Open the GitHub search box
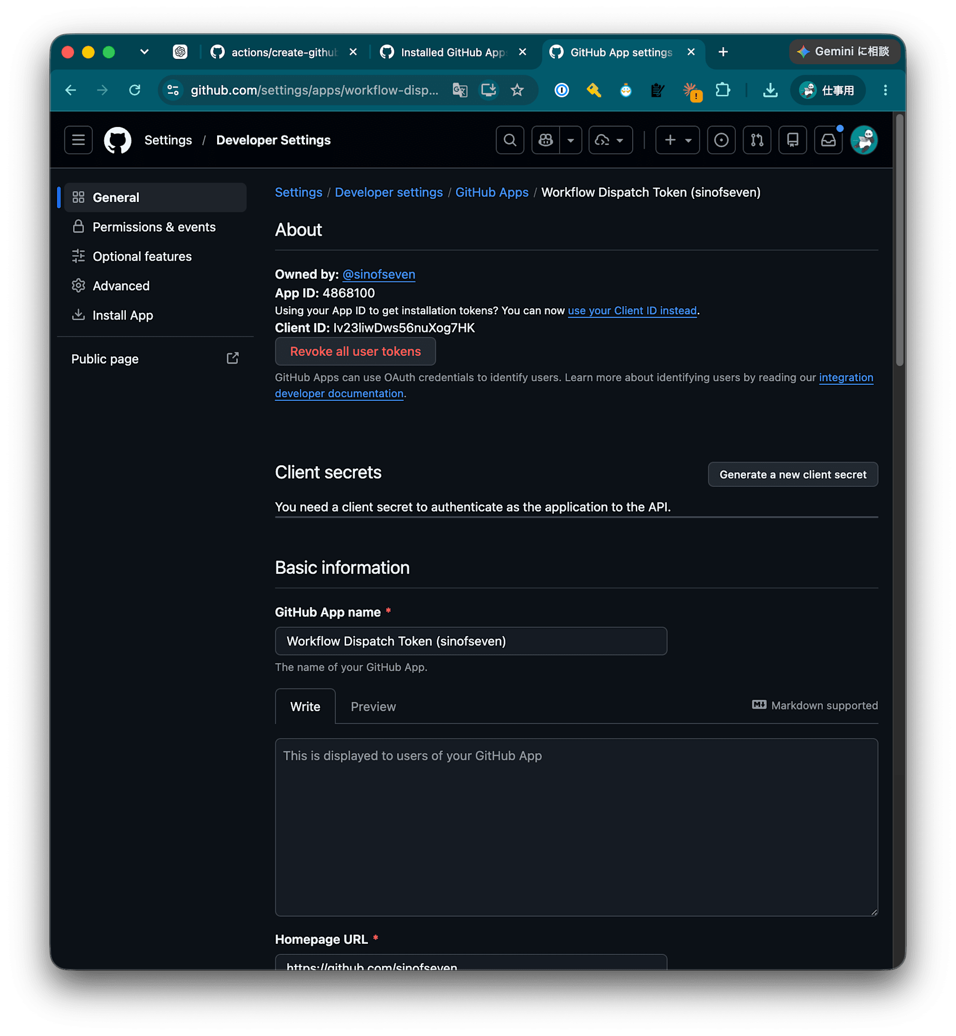This screenshot has height=1036, width=956. (x=509, y=140)
